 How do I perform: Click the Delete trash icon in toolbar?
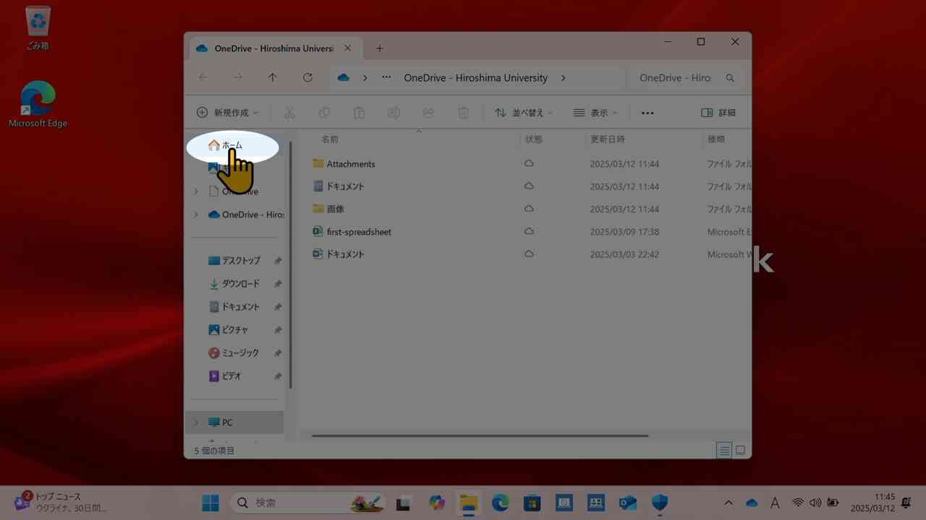click(463, 113)
